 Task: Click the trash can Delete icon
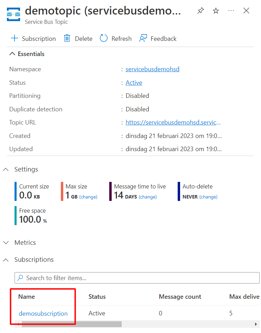[67, 38]
